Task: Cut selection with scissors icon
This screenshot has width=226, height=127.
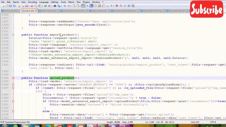Action: pyautogui.click(x=31, y=6)
